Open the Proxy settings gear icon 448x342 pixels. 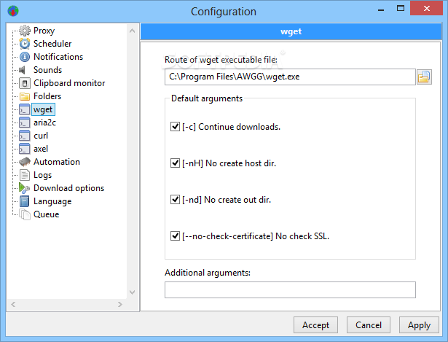tap(25, 31)
